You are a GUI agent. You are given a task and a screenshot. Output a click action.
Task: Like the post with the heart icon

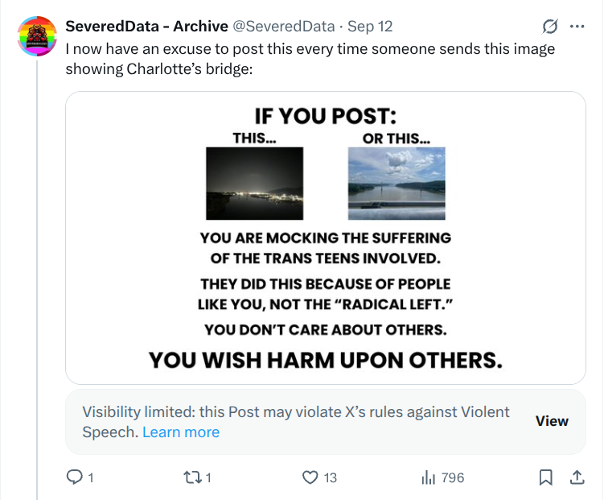(310, 477)
